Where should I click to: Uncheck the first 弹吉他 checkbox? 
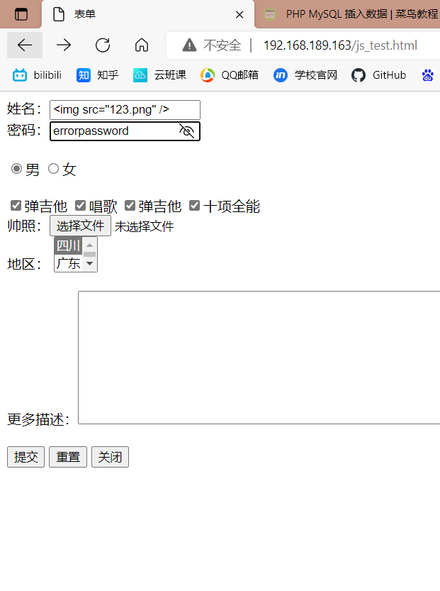tap(16, 206)
